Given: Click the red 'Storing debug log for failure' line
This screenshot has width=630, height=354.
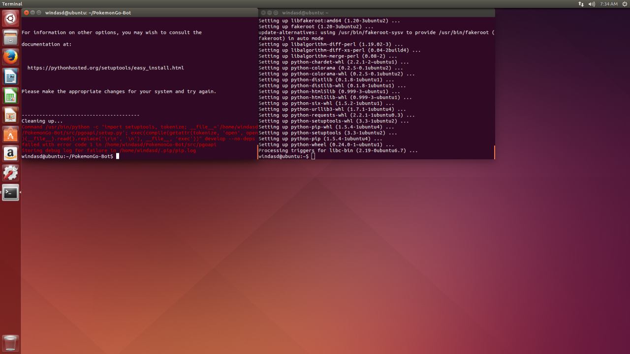Looking at the screenshot, I should pyautogui.click(x=109, y=150).
